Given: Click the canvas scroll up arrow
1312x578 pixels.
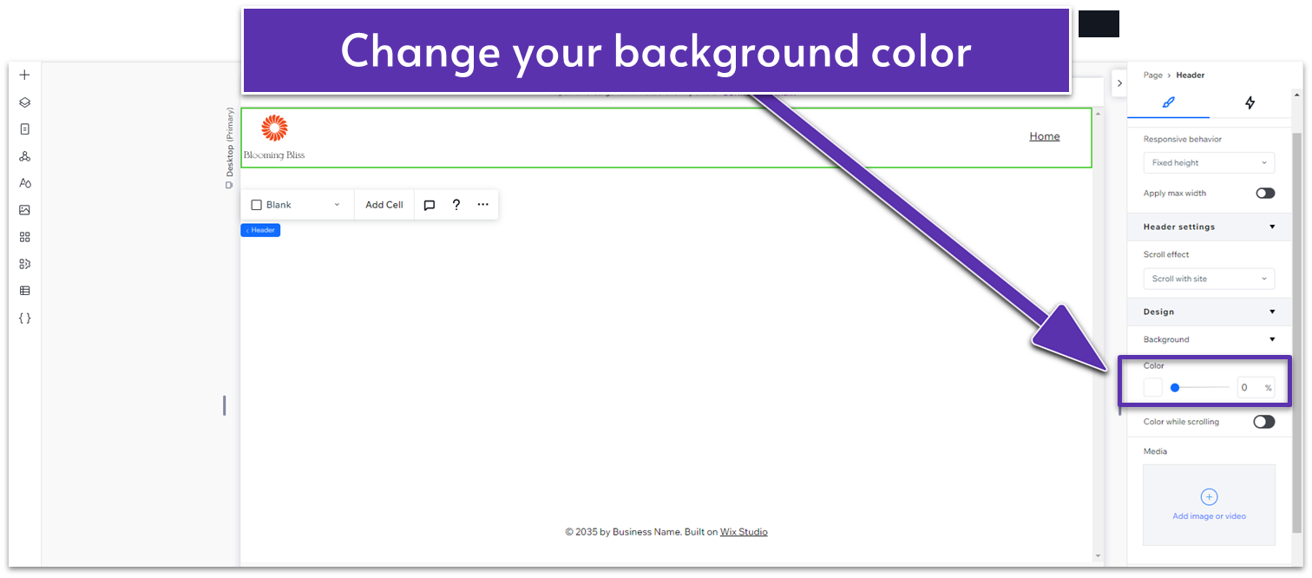Looking at the screenshot, I should coord(1098,114).
